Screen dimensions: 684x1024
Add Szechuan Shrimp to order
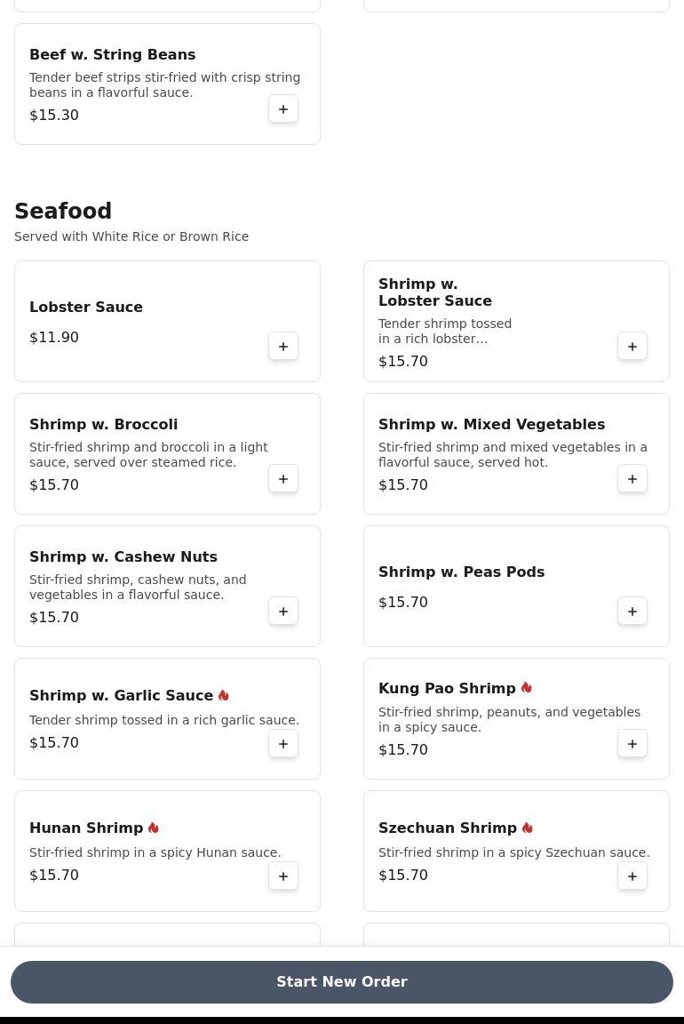(x=632, y=876)
